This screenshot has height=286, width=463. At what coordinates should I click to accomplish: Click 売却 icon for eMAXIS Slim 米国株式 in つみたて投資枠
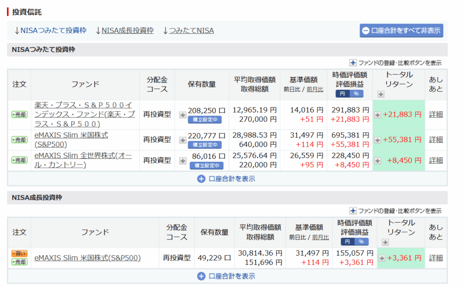click(19, 140)
